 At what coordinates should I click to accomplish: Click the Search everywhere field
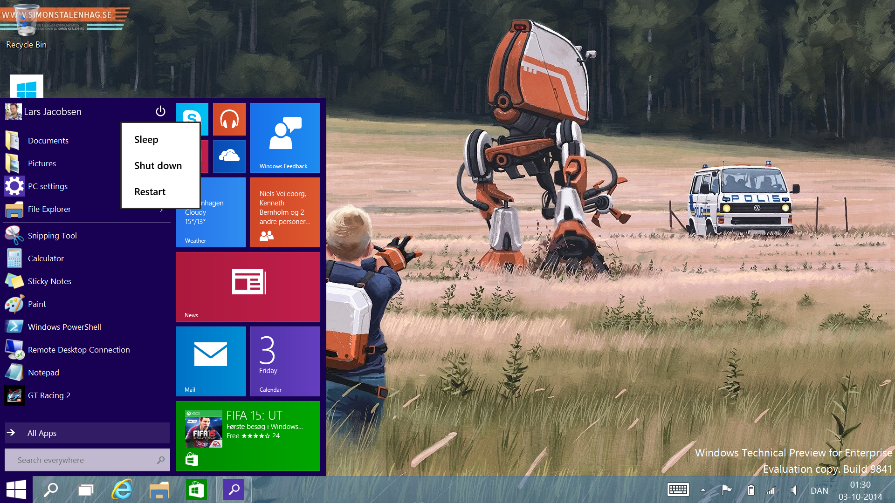click(84, 460)
